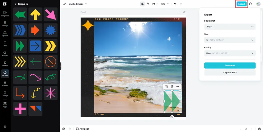Click Add page
The image size is (263, 132).
click(82, 129)
